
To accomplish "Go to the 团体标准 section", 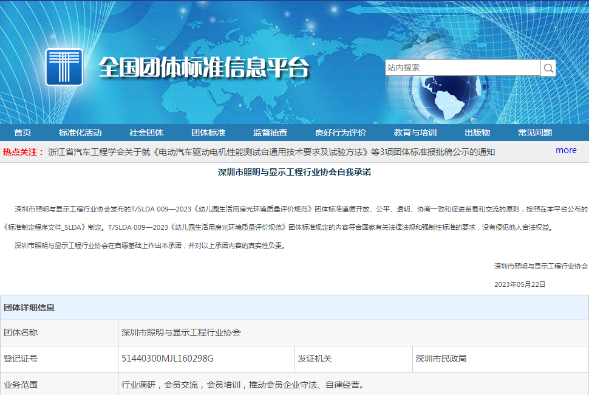I will [208, 132].
